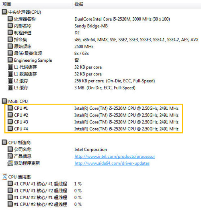Select the 处理器名称 row label

(25, 19)
